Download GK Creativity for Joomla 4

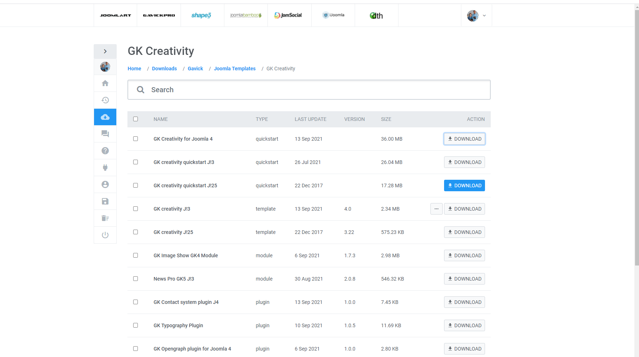pos(465,139)
